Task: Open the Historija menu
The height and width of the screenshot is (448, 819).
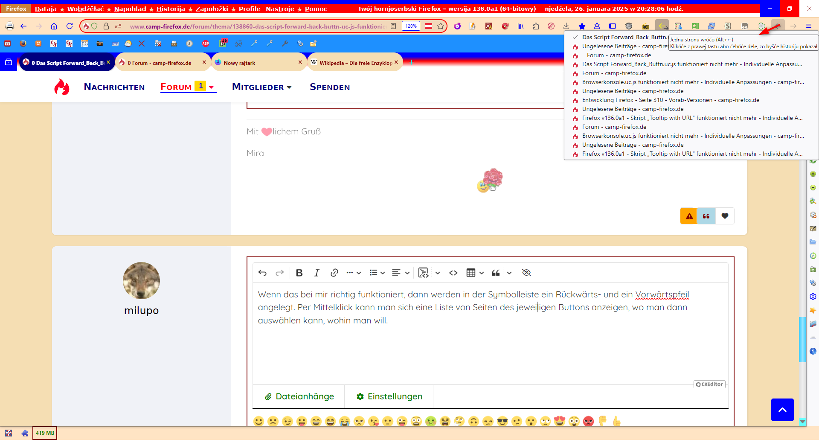Action: point(170,9)
